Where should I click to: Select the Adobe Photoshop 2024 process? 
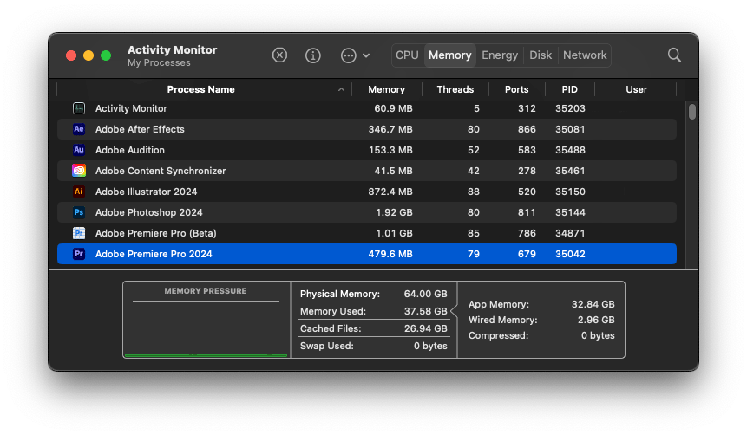367,212
